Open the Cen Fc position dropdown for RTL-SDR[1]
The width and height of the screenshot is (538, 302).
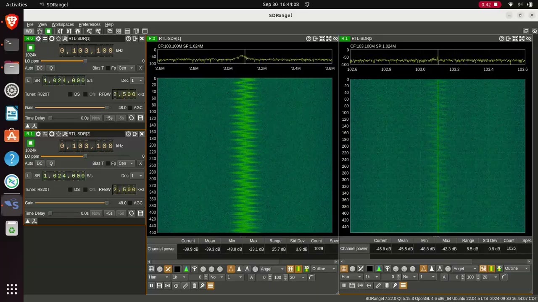[x=126, y=68]
